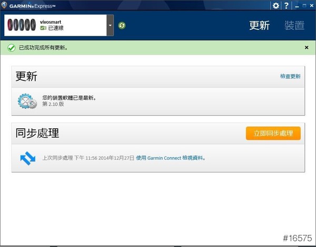
Task: Open the settings gear in the title bar
Action: point(275,6)
